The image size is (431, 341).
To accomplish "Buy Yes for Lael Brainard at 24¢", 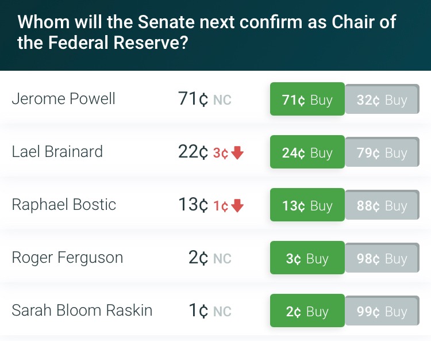I will pos(307,152).
